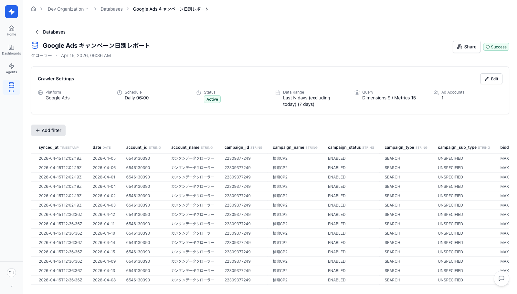The width and height of the screenshot is (517, 294).
Task: Click the Last N days range value
Action: [307, 101]
